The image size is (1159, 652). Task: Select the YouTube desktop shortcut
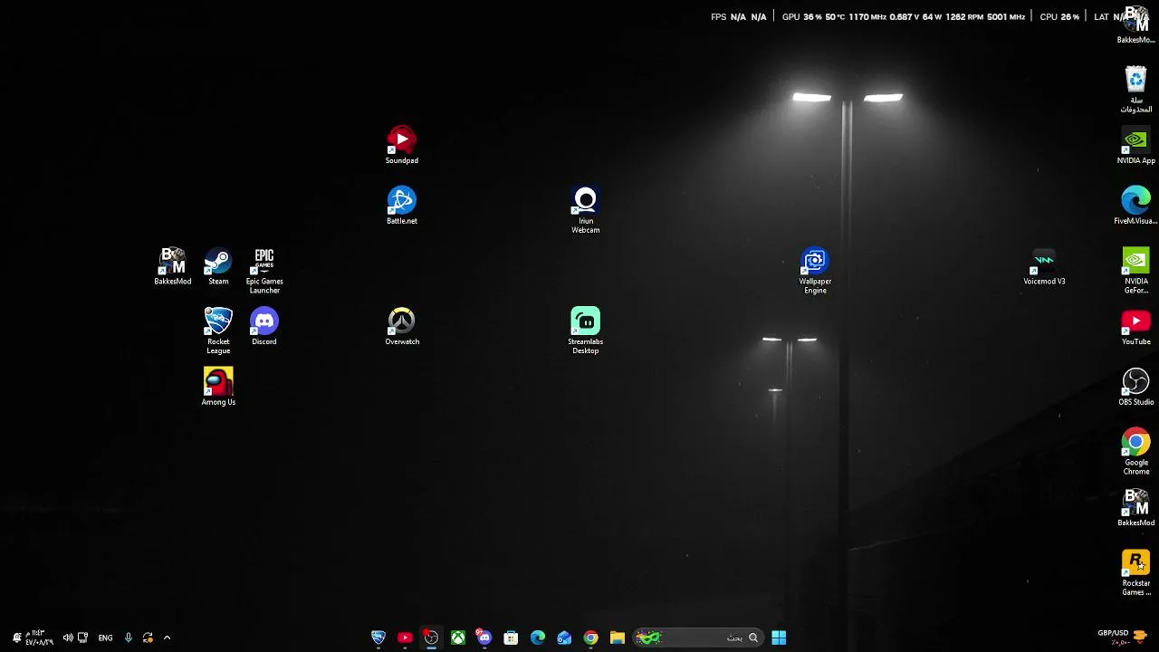1136,327
